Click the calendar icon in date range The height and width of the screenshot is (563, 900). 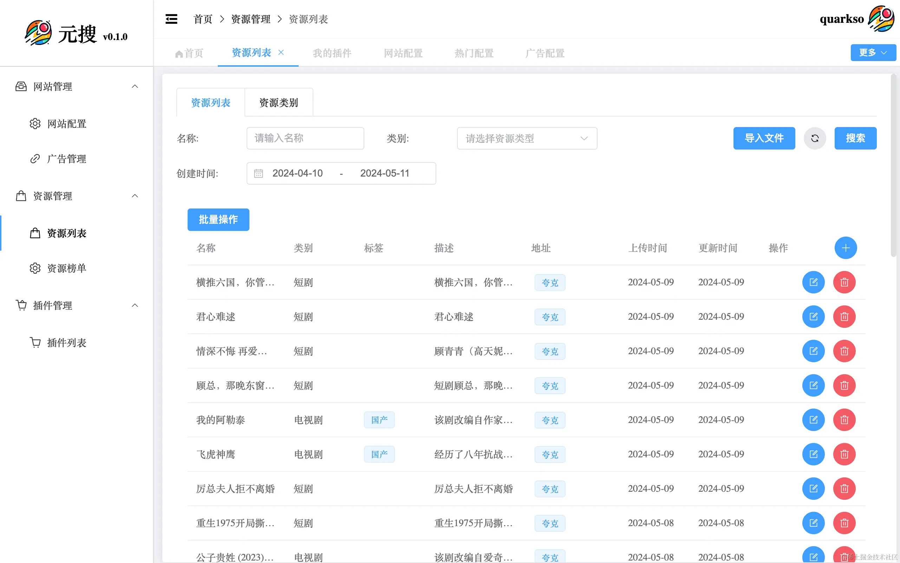[x=258, y=173]
